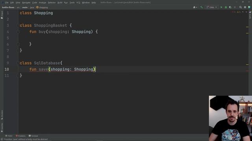Click main breadcrumb in navigation bar
Viewport: 252px width, 141px height.
pyautogui.click(x=25, y=7)
